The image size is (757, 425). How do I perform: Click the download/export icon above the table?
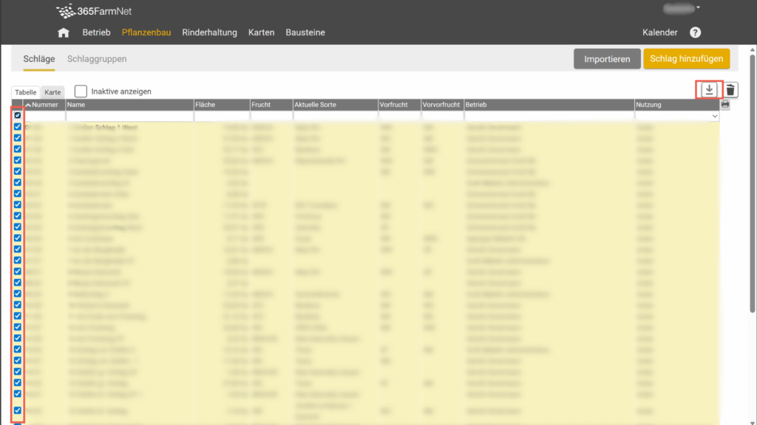pyautogui.click(x=709, y=89)
